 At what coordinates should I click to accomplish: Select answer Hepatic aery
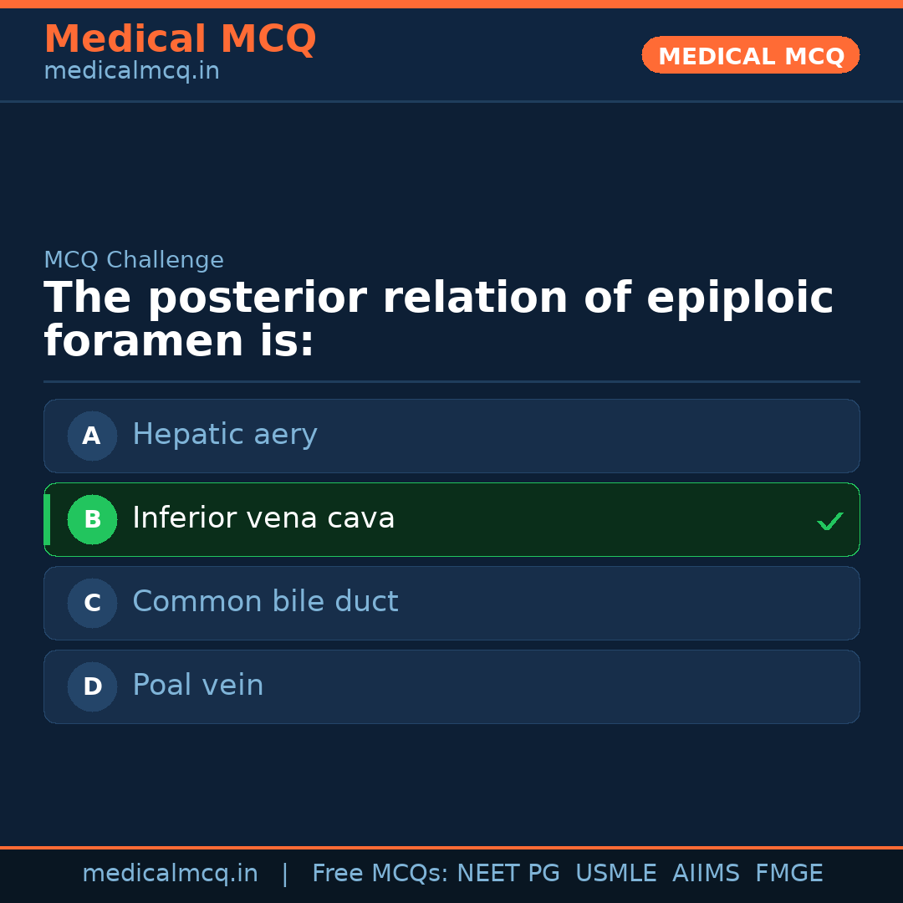(x=225, y=435)
